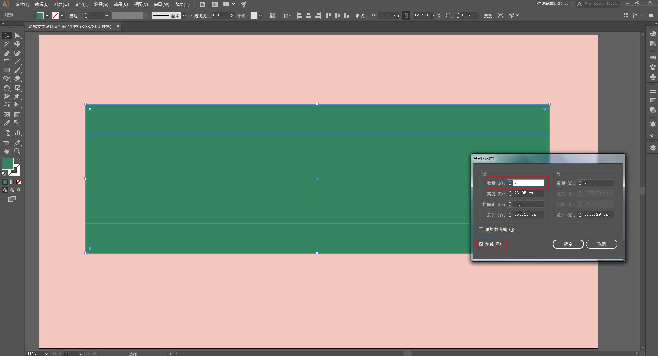Expand the stroke weight dropdown
This screenshot has width=658, height=356.
(107, 15)
